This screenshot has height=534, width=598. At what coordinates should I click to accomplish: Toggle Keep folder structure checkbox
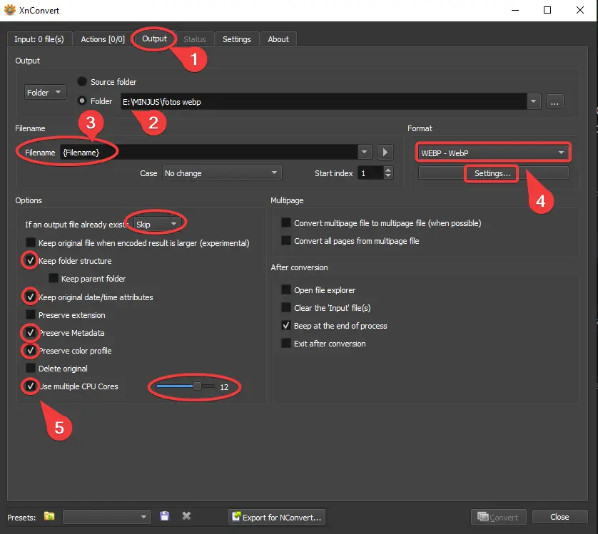pos(31,261)
